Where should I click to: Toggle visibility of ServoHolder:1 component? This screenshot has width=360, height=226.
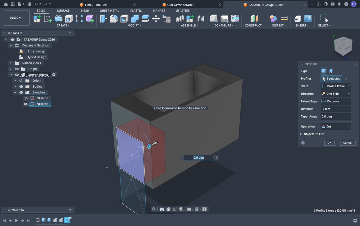tap(17, 75)
